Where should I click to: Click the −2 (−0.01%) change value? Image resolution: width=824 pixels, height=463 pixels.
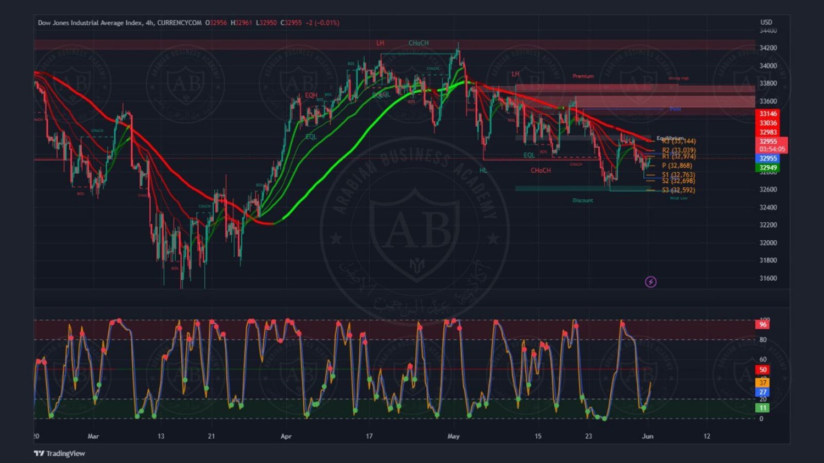click(x=322, y=22)
